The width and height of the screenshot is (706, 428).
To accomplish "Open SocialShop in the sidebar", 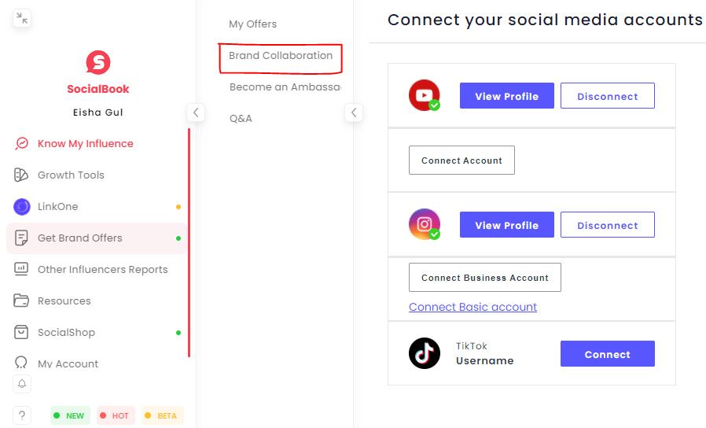I will pos(66,332).
